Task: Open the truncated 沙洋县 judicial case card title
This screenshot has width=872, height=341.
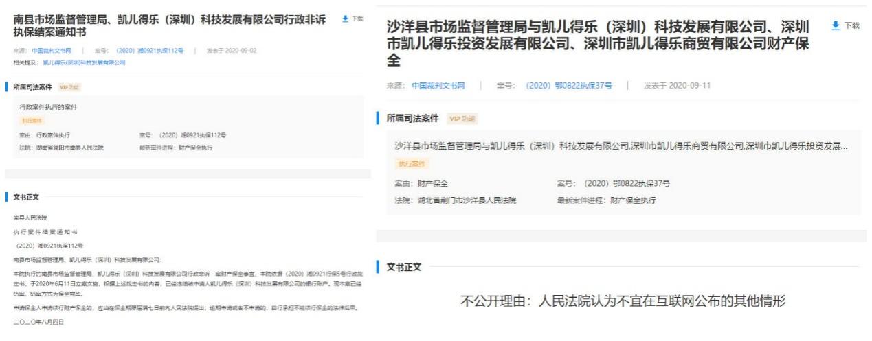Action: (x=620, y=146)
